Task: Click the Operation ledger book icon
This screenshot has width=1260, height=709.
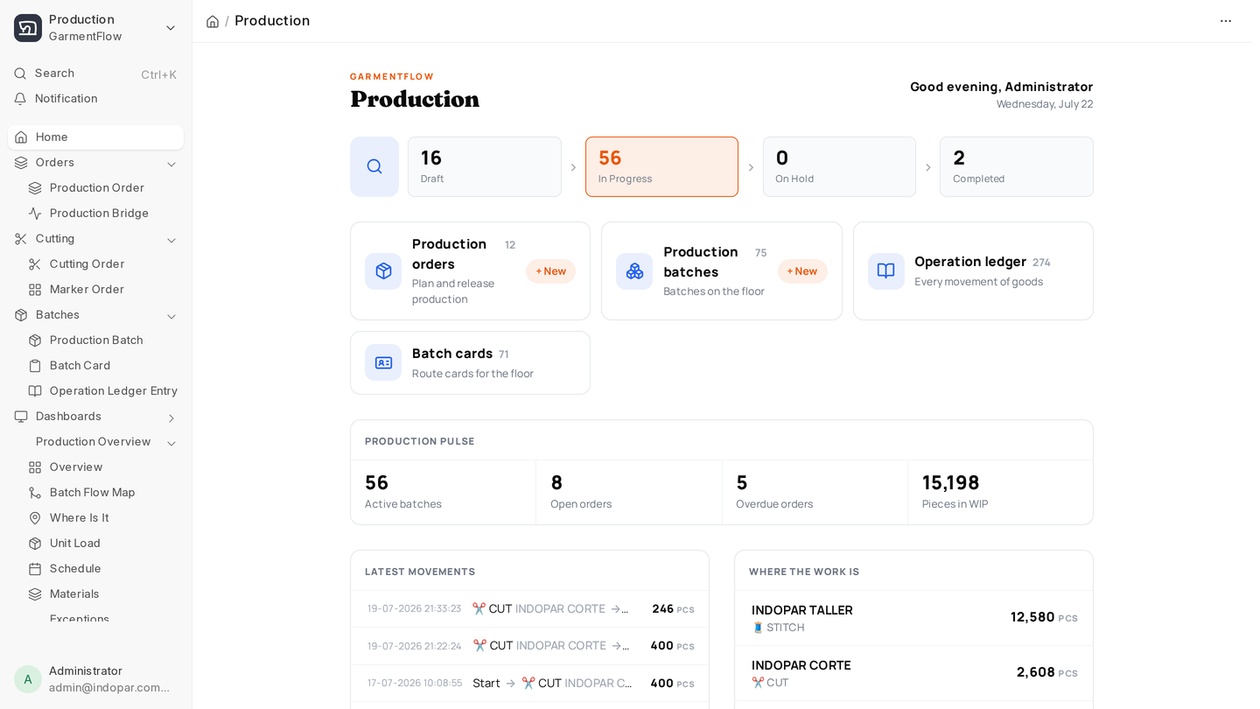Action: [886, 271]
